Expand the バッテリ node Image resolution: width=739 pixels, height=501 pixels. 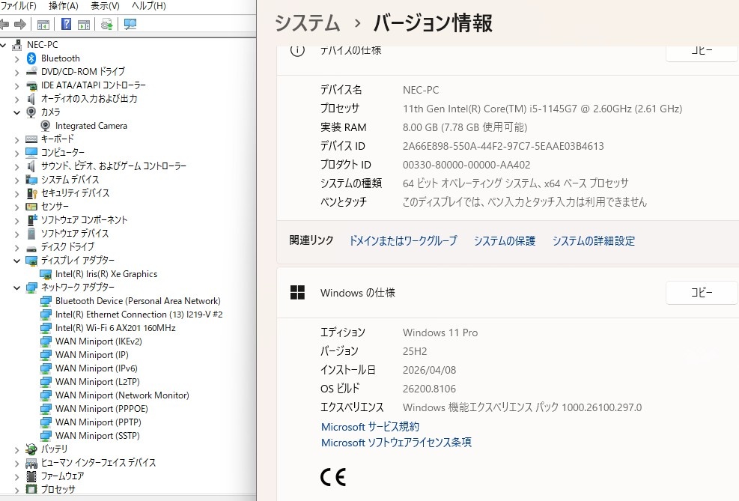(17, 449)
